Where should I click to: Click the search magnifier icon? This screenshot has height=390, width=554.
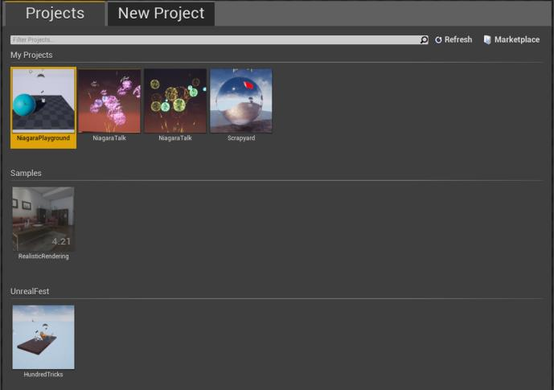(424, 40)
